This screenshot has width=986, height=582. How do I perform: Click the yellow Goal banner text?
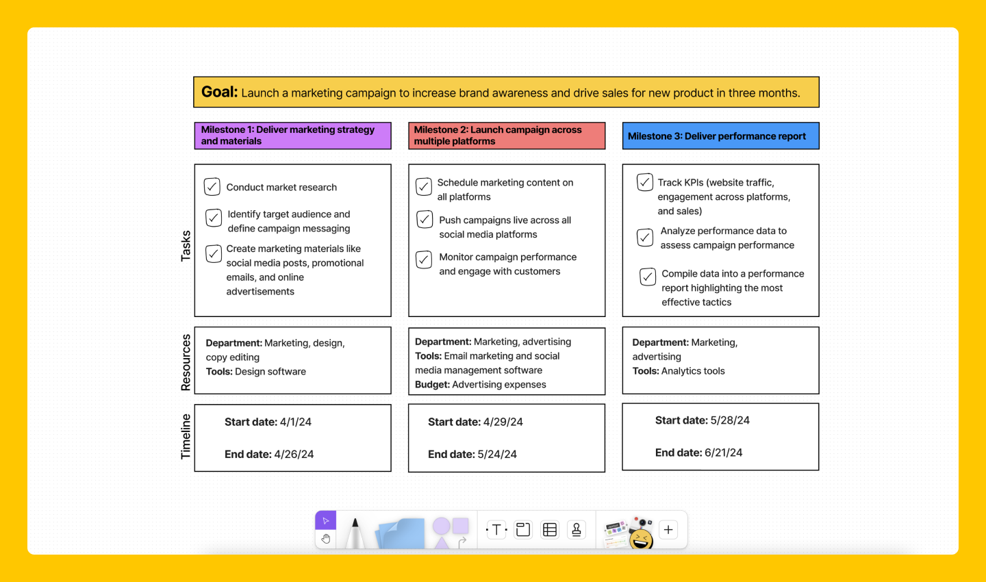[505, 92]
